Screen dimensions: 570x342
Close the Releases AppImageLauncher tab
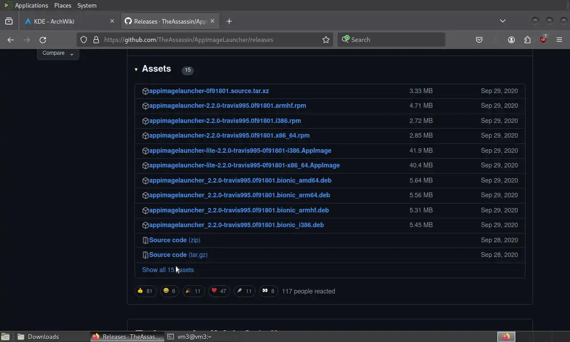tap(212, 21)
